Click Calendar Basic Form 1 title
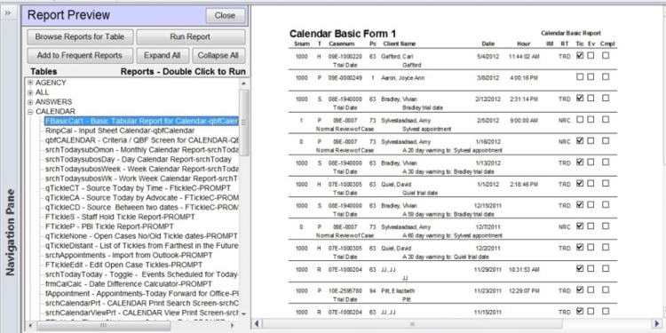The width and height of the screenshot is (666, 333). tap(343, 34)
